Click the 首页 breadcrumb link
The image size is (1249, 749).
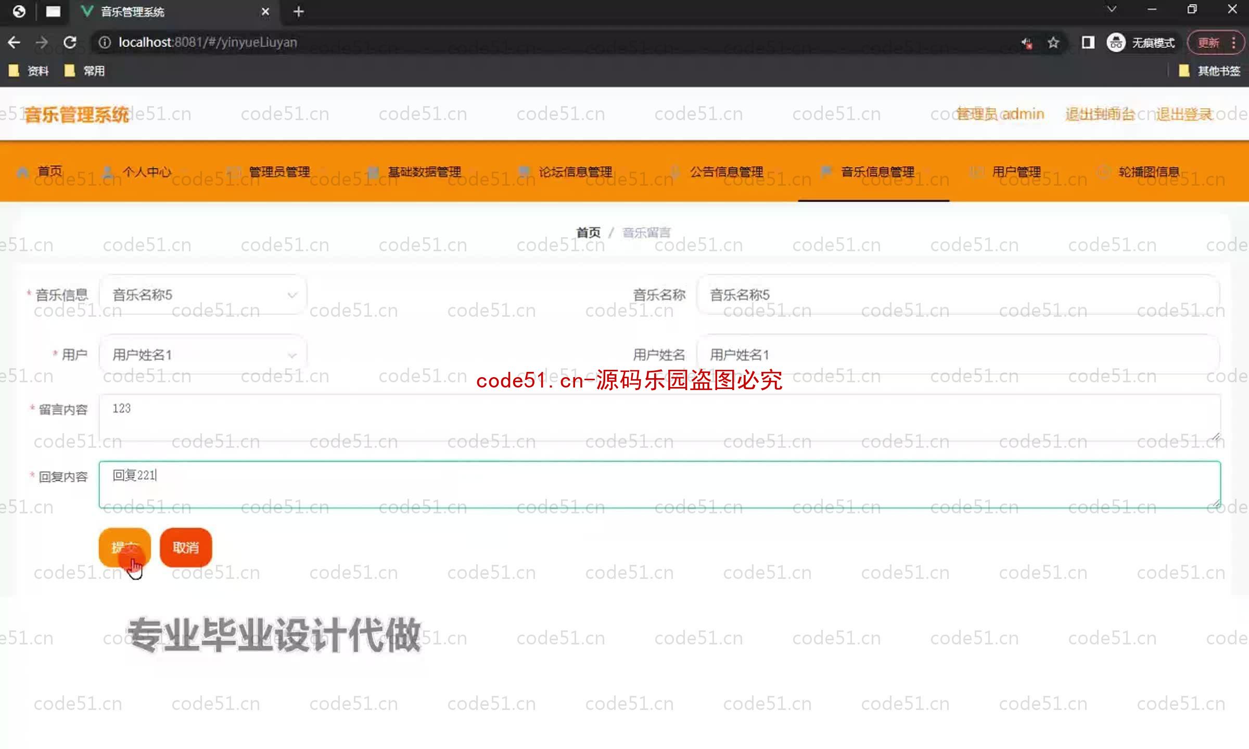coord(588,233)
